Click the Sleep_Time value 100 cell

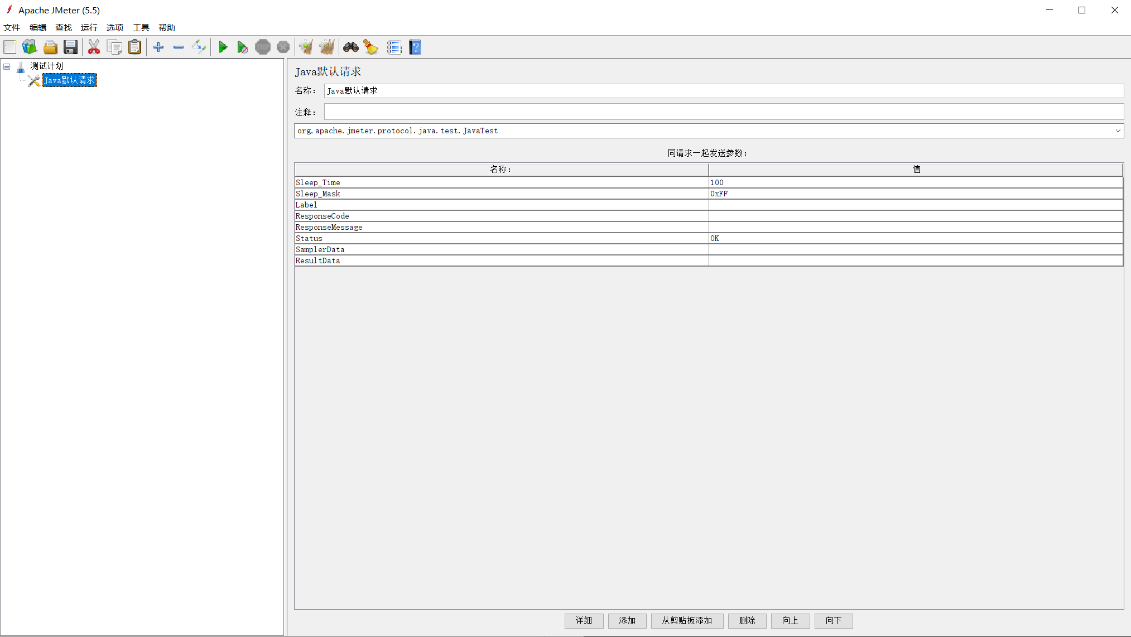click(916, 182)
